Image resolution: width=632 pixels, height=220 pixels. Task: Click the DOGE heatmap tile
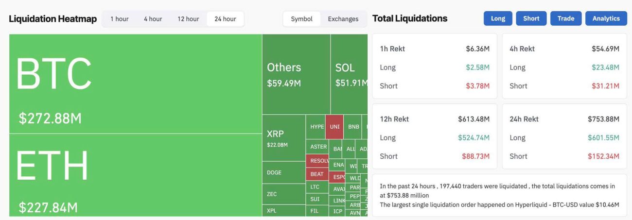(283, 172)
